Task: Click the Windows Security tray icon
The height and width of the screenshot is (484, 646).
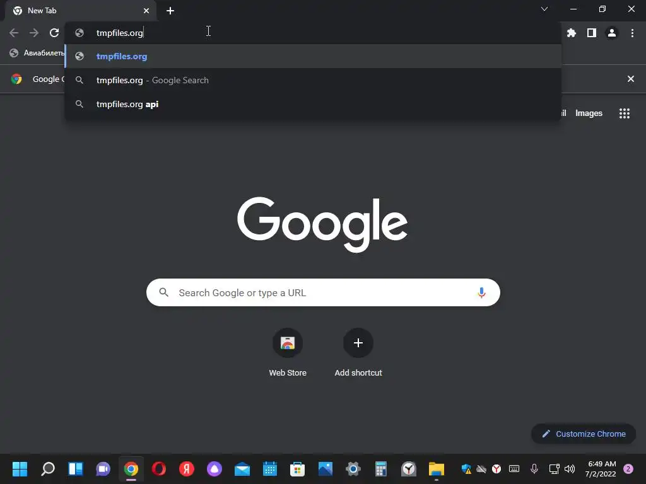Action: (466, 469)
